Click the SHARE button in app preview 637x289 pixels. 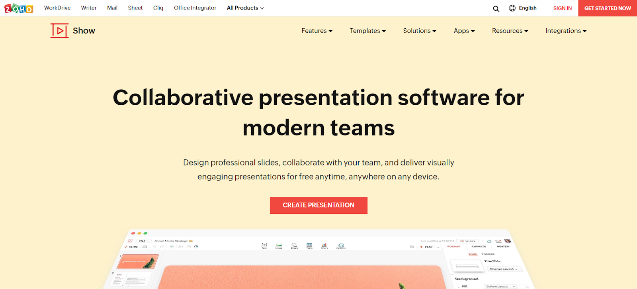pos(468,241)
